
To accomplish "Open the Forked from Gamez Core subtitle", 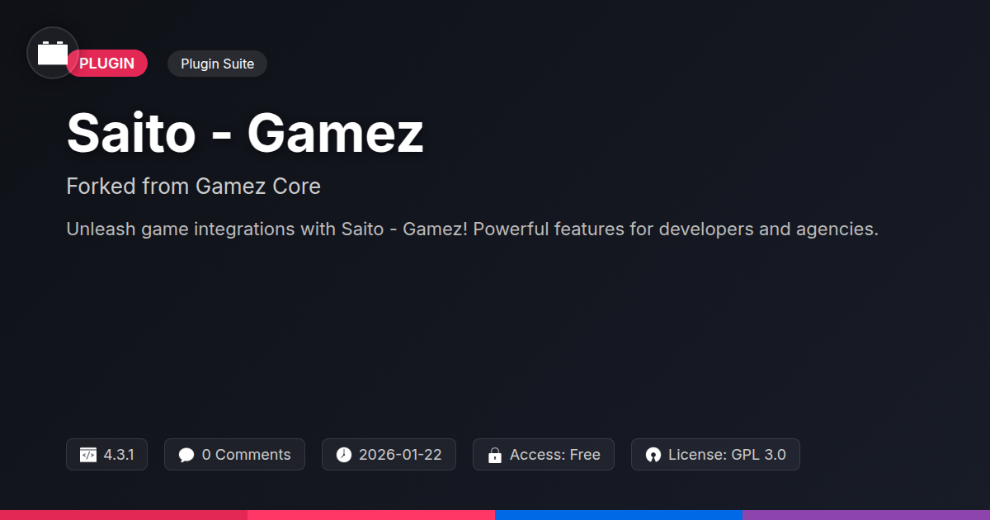I will tap(194, 187).
